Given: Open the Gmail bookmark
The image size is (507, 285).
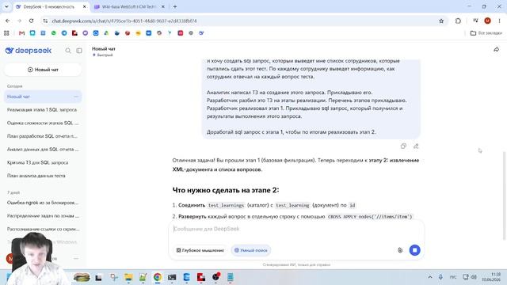Looking at the screenshot, I should (x=21, y=33).
